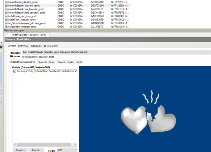Click the Import... button

pyautogui.click(x=37, y=150)
